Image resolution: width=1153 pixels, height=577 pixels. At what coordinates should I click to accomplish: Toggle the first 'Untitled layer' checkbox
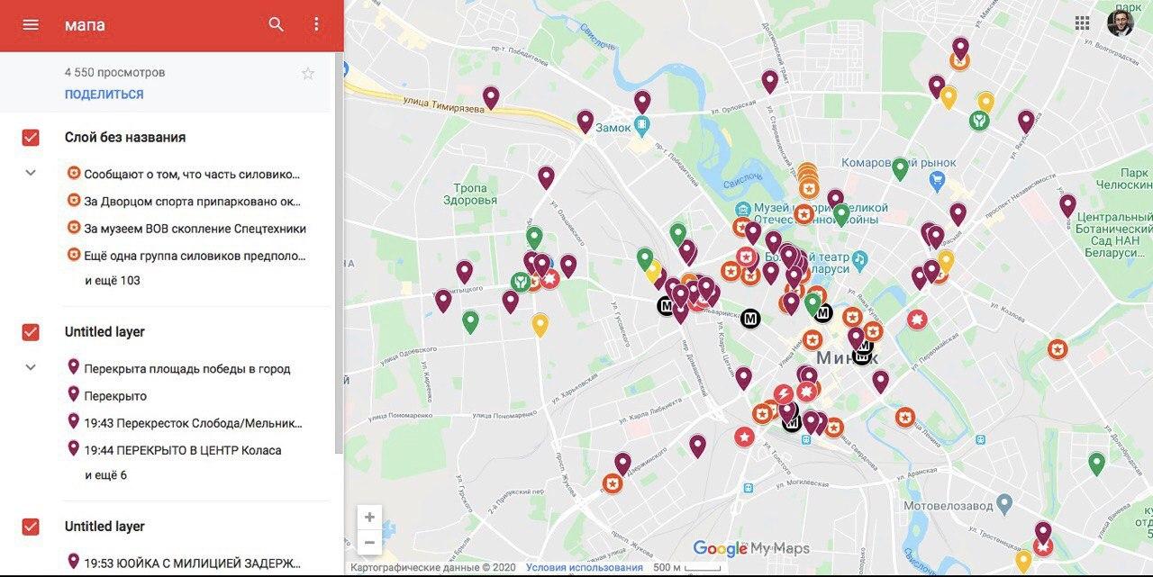coord(31,332)
